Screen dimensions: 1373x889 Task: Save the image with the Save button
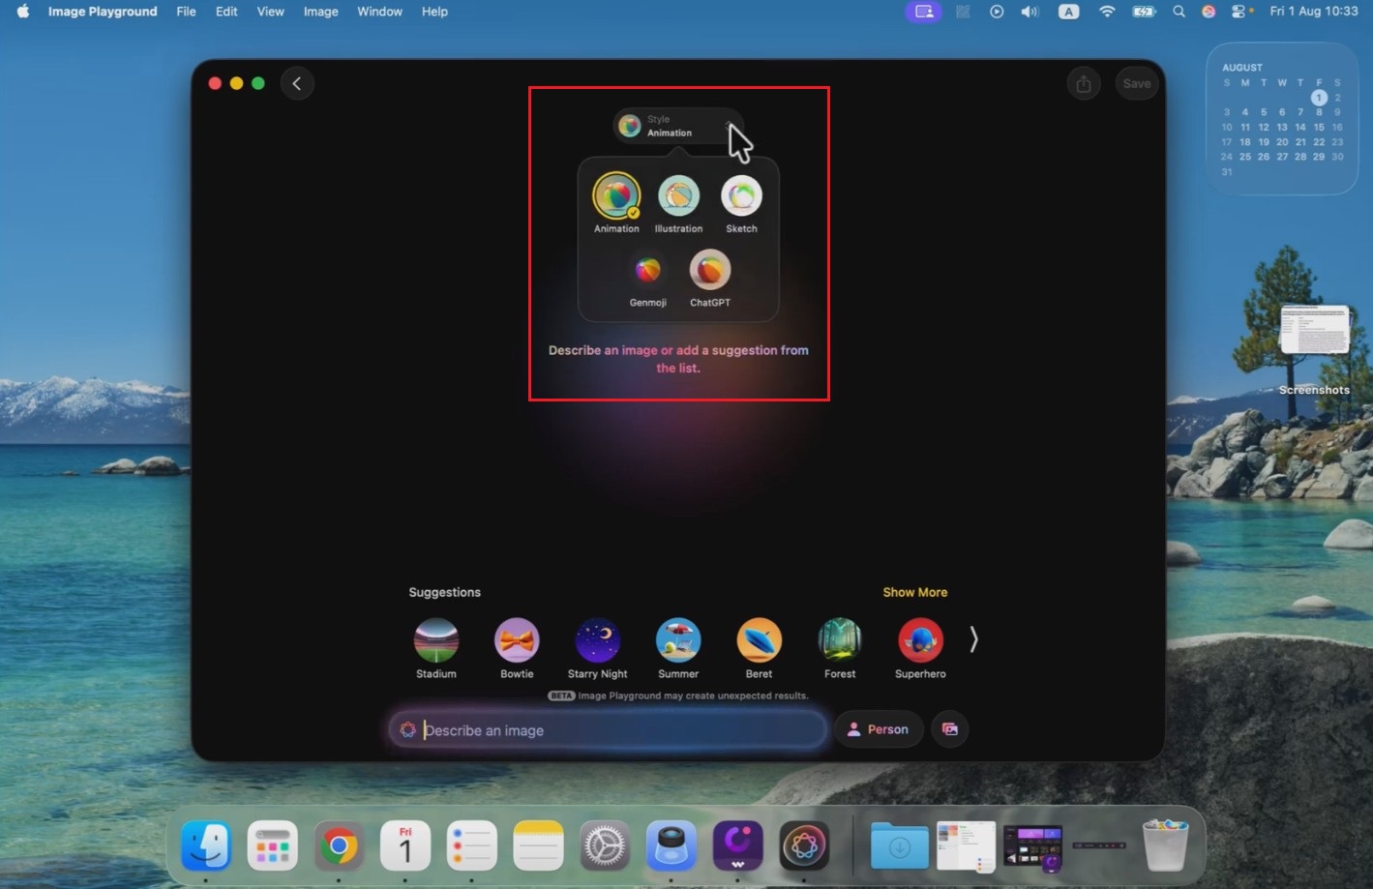pos(1137,84)
